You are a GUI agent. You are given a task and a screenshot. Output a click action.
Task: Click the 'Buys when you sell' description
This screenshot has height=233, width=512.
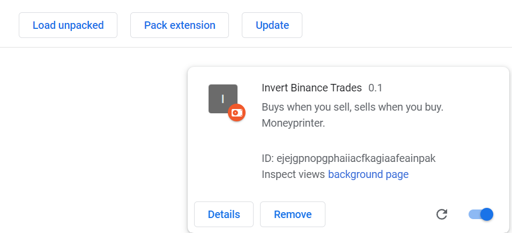point(353,108)
